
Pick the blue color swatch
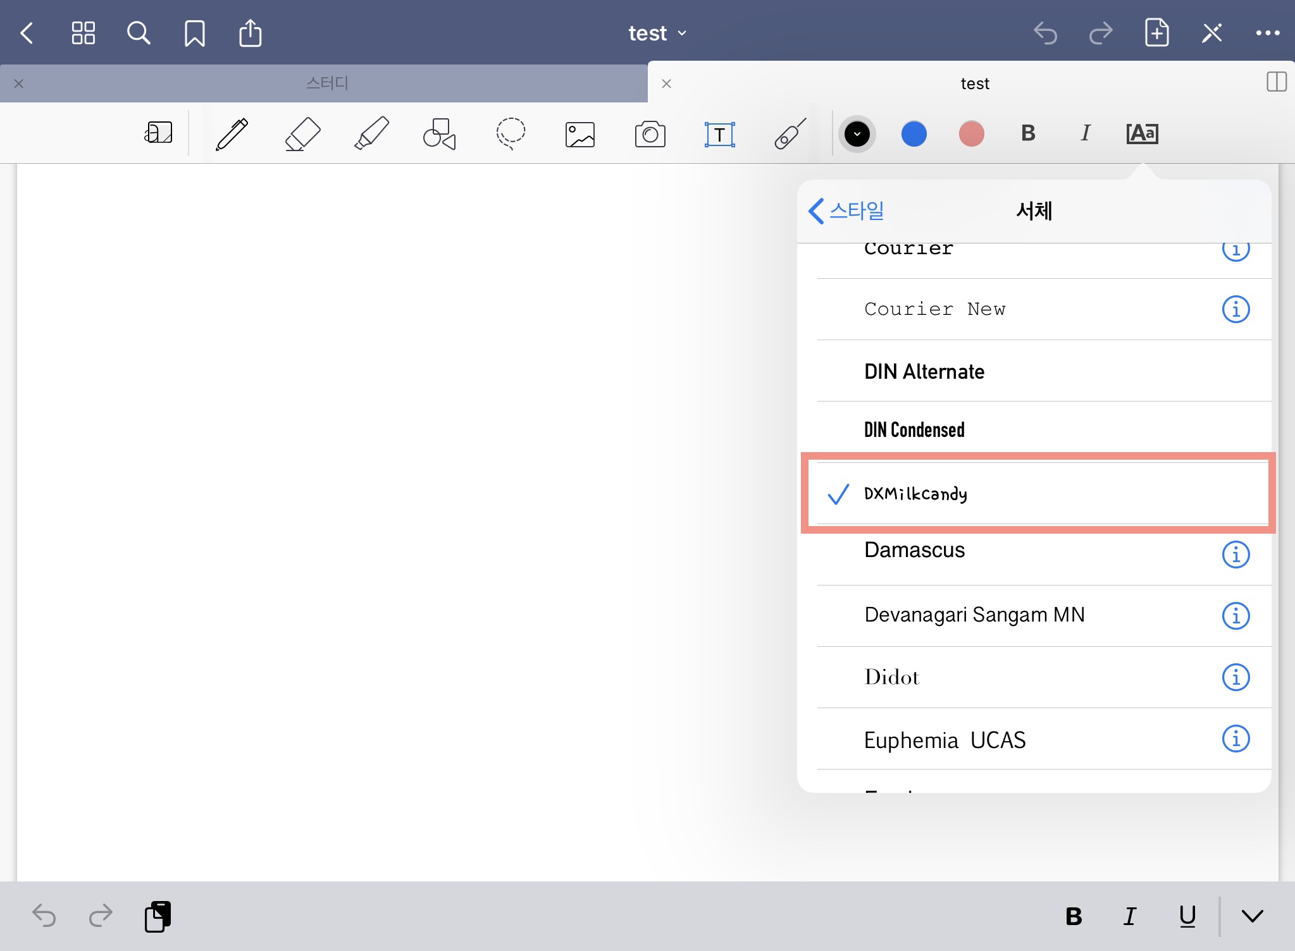coord(914,134)
